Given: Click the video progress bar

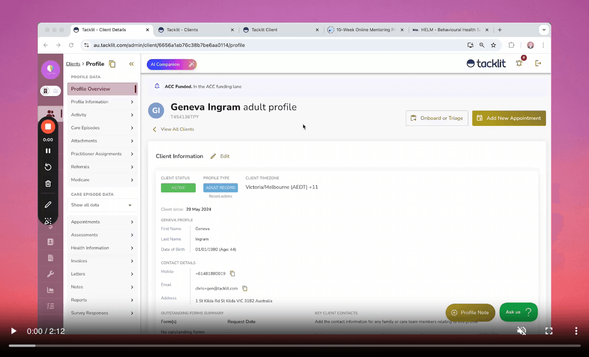Looking at the screenshot, I should tap(294, 346).
